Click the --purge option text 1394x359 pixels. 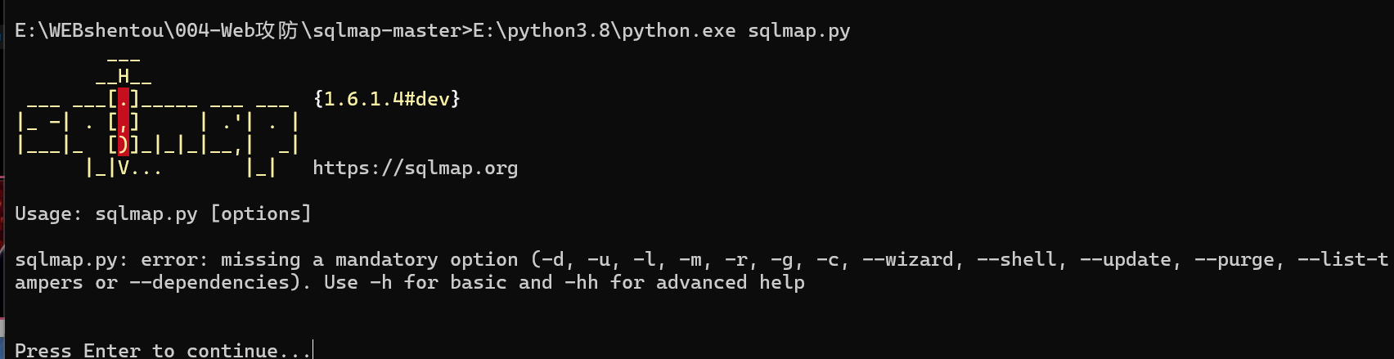tap(1234, 260)
